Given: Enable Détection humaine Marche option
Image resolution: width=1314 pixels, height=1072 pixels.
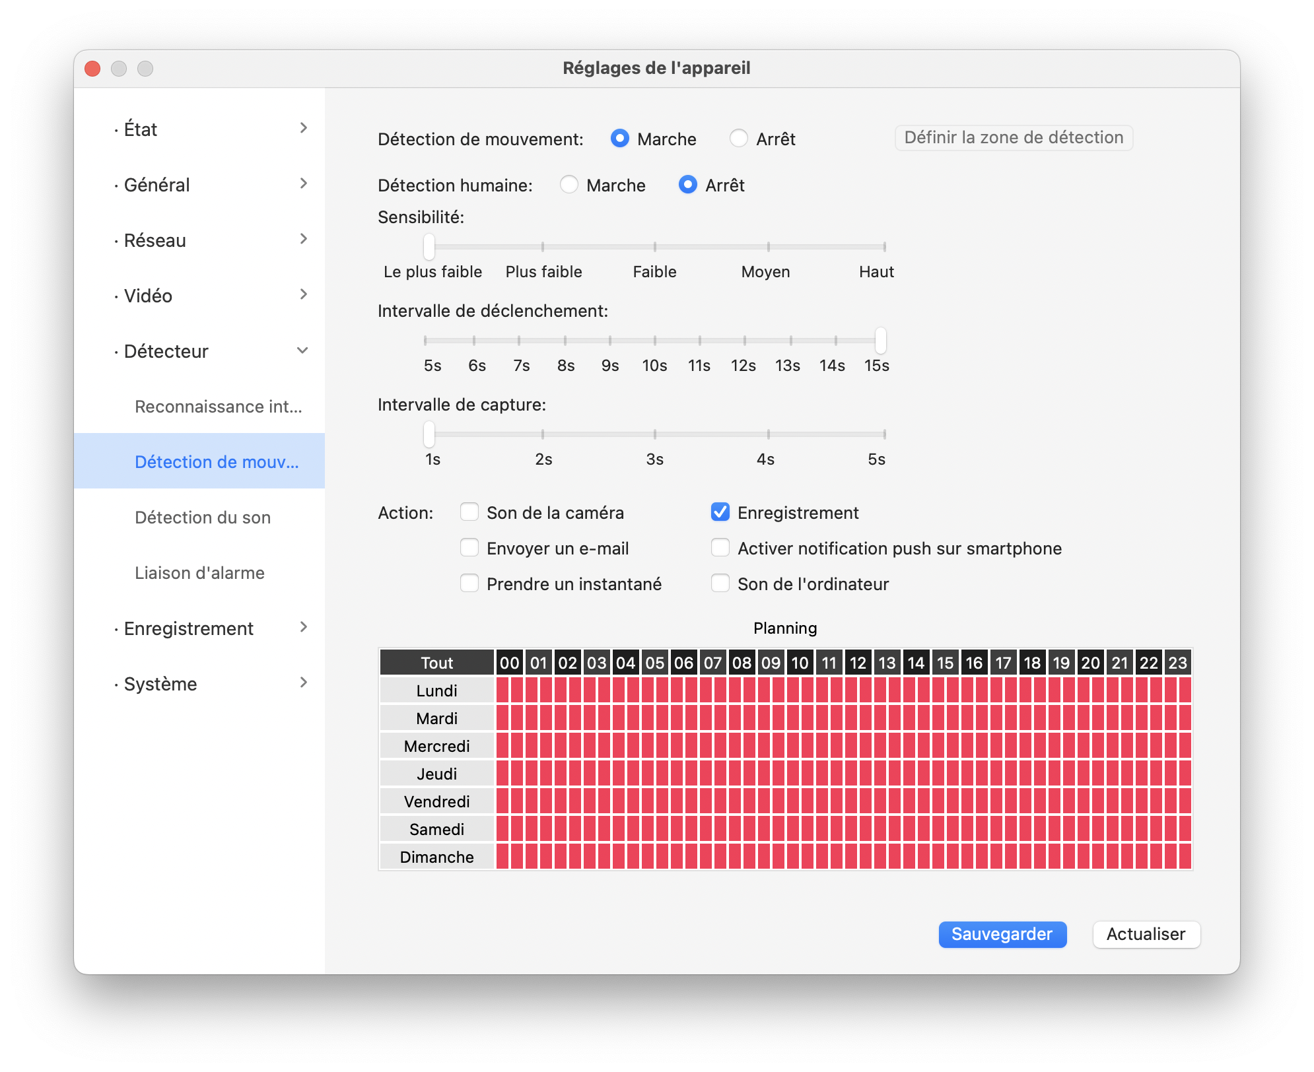Looking at the screenshot, I should click(x=569, y=185).
